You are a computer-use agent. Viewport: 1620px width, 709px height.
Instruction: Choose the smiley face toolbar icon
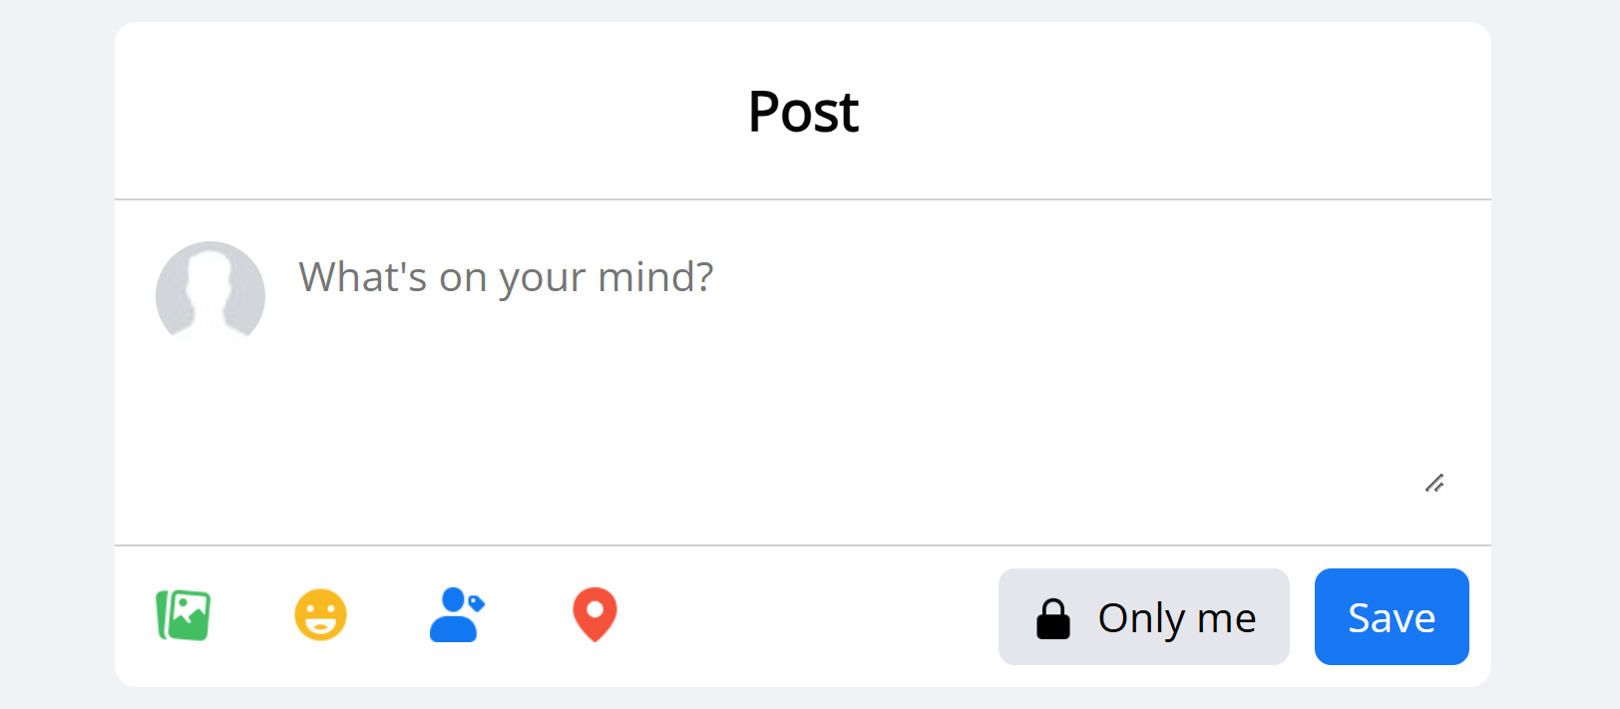pyautogui.click(x=320, y=614)
